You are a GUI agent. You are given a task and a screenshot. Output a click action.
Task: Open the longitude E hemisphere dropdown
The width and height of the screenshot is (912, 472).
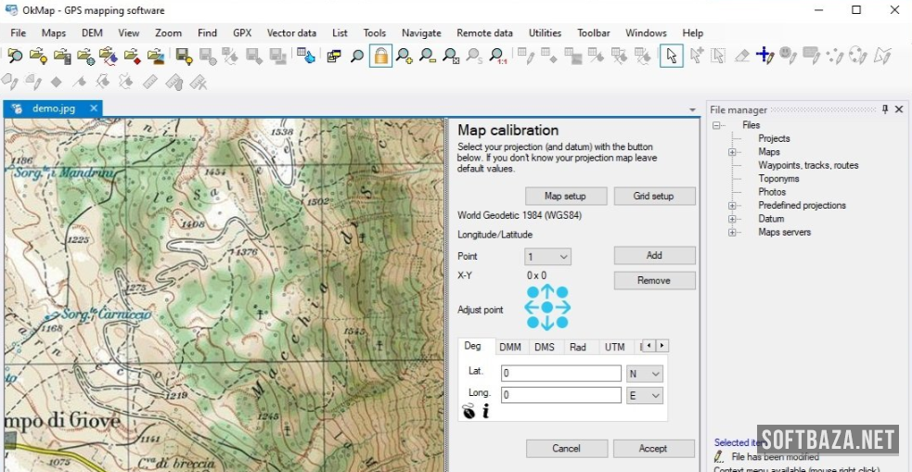tap(646, 395)
